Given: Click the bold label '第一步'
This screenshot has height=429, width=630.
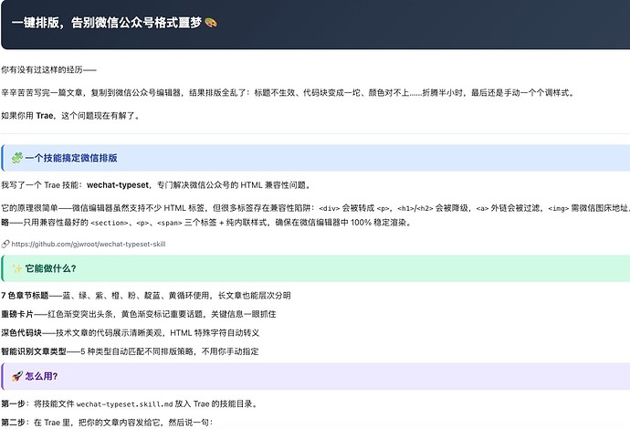Looking at the screenshot, I should click(13, 403).
